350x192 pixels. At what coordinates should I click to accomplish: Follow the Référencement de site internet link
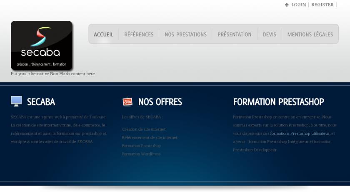(x=150, y=137)
